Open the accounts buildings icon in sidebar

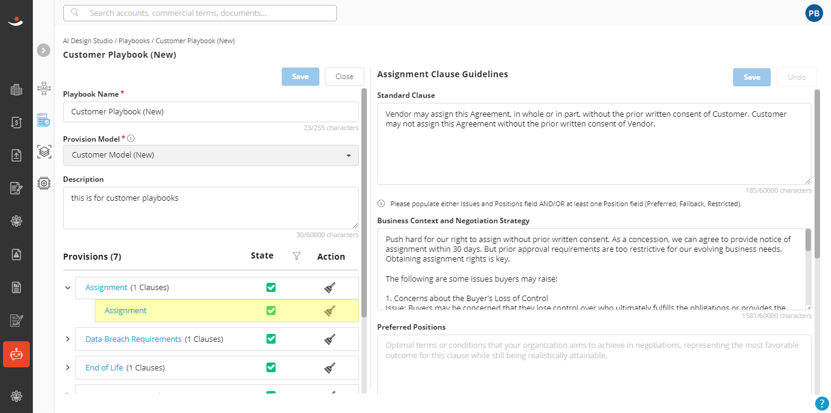pos(16,90)
